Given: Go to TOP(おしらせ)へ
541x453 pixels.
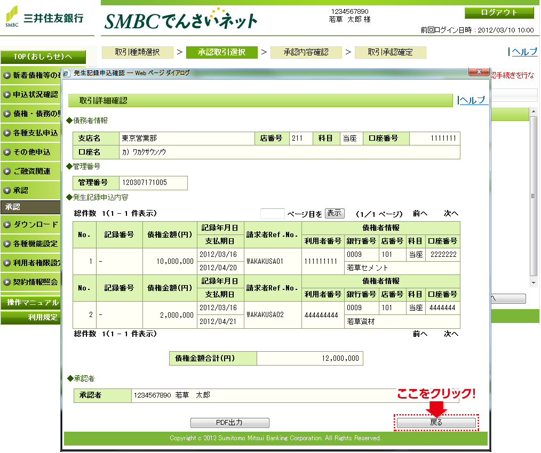Looking at the screenshot, I should (x=43, y=56).
